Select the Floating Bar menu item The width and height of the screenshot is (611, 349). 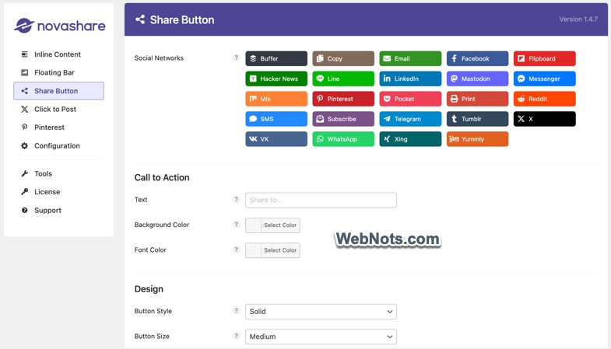click(54, 73)
